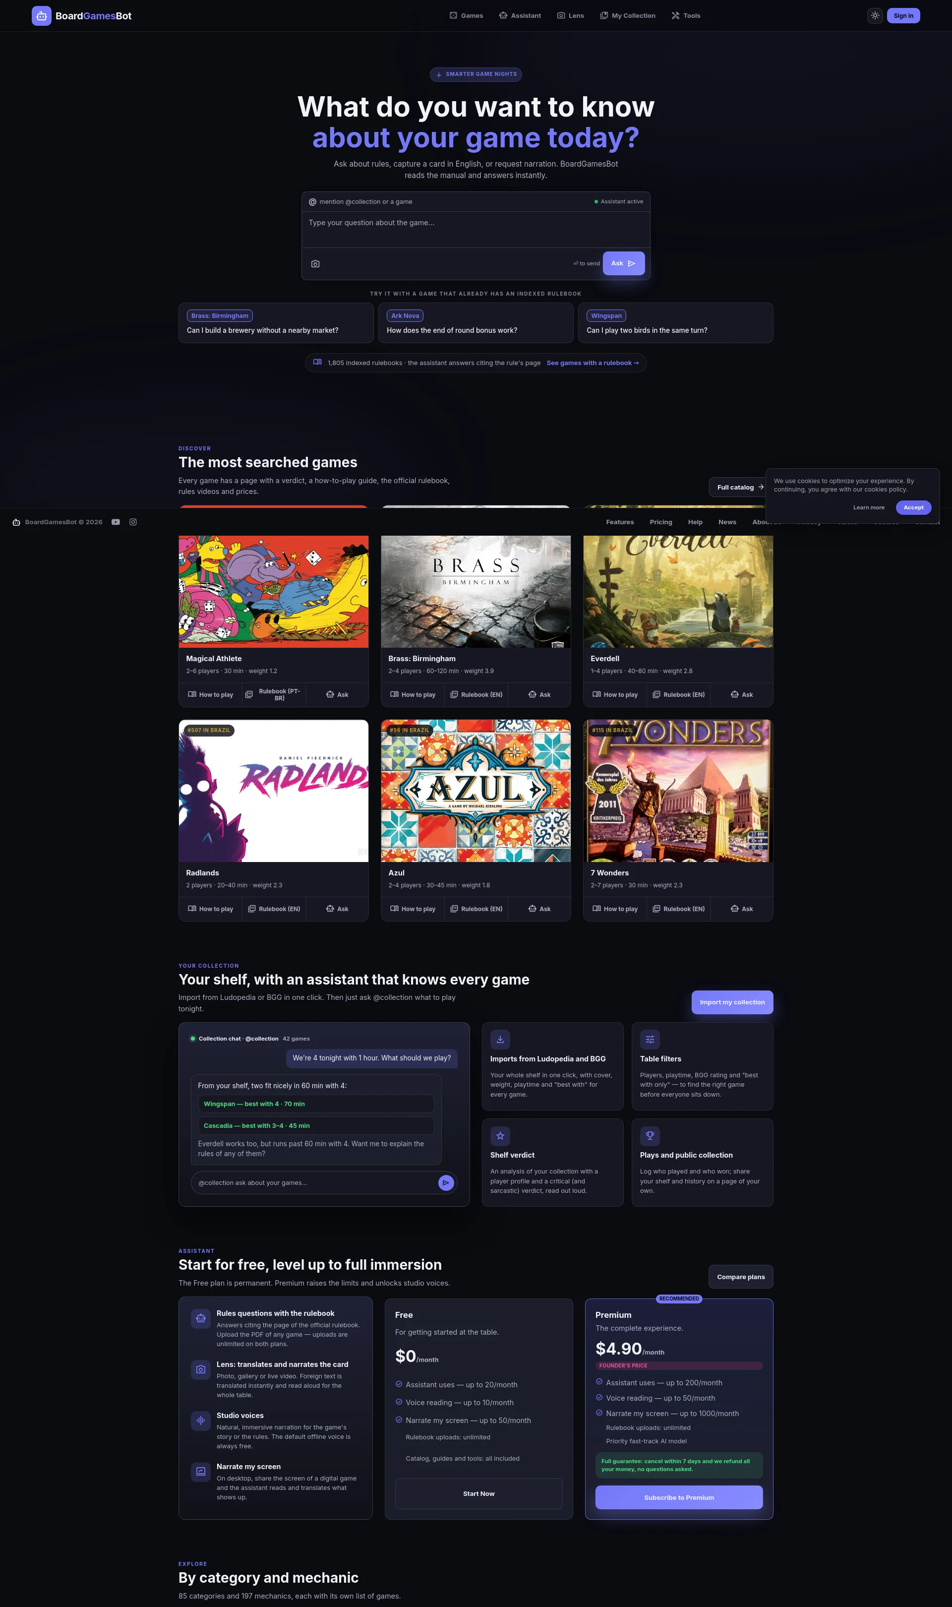Click the Help footer link
The width and height of the screenshot is (952, 1607).
(x=695, y=522)
